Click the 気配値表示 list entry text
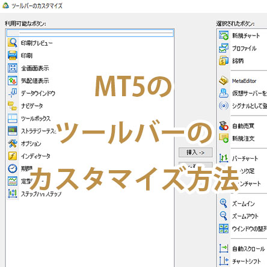This screenshot has width=267, height=267. (35, 81)
